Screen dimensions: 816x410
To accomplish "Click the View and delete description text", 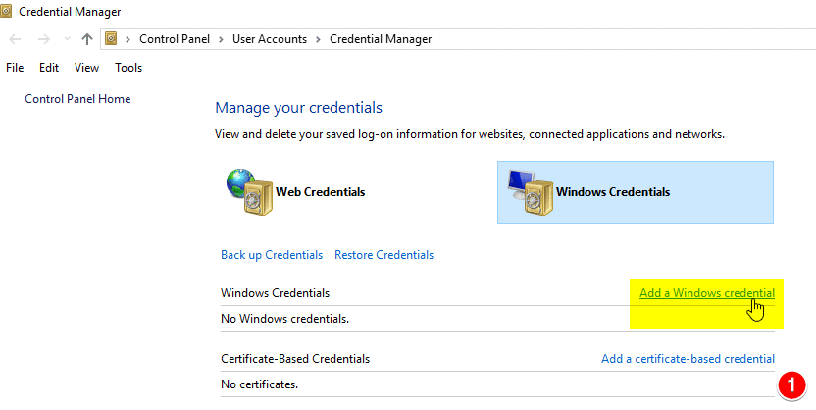I will coord(470,134).
